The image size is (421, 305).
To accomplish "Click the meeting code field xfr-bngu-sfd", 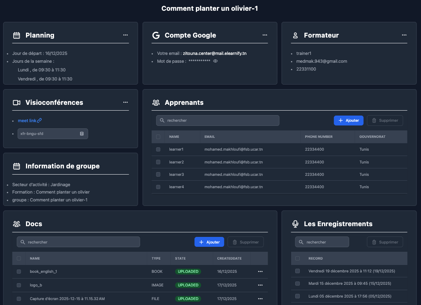I will (x=53, y=134).
